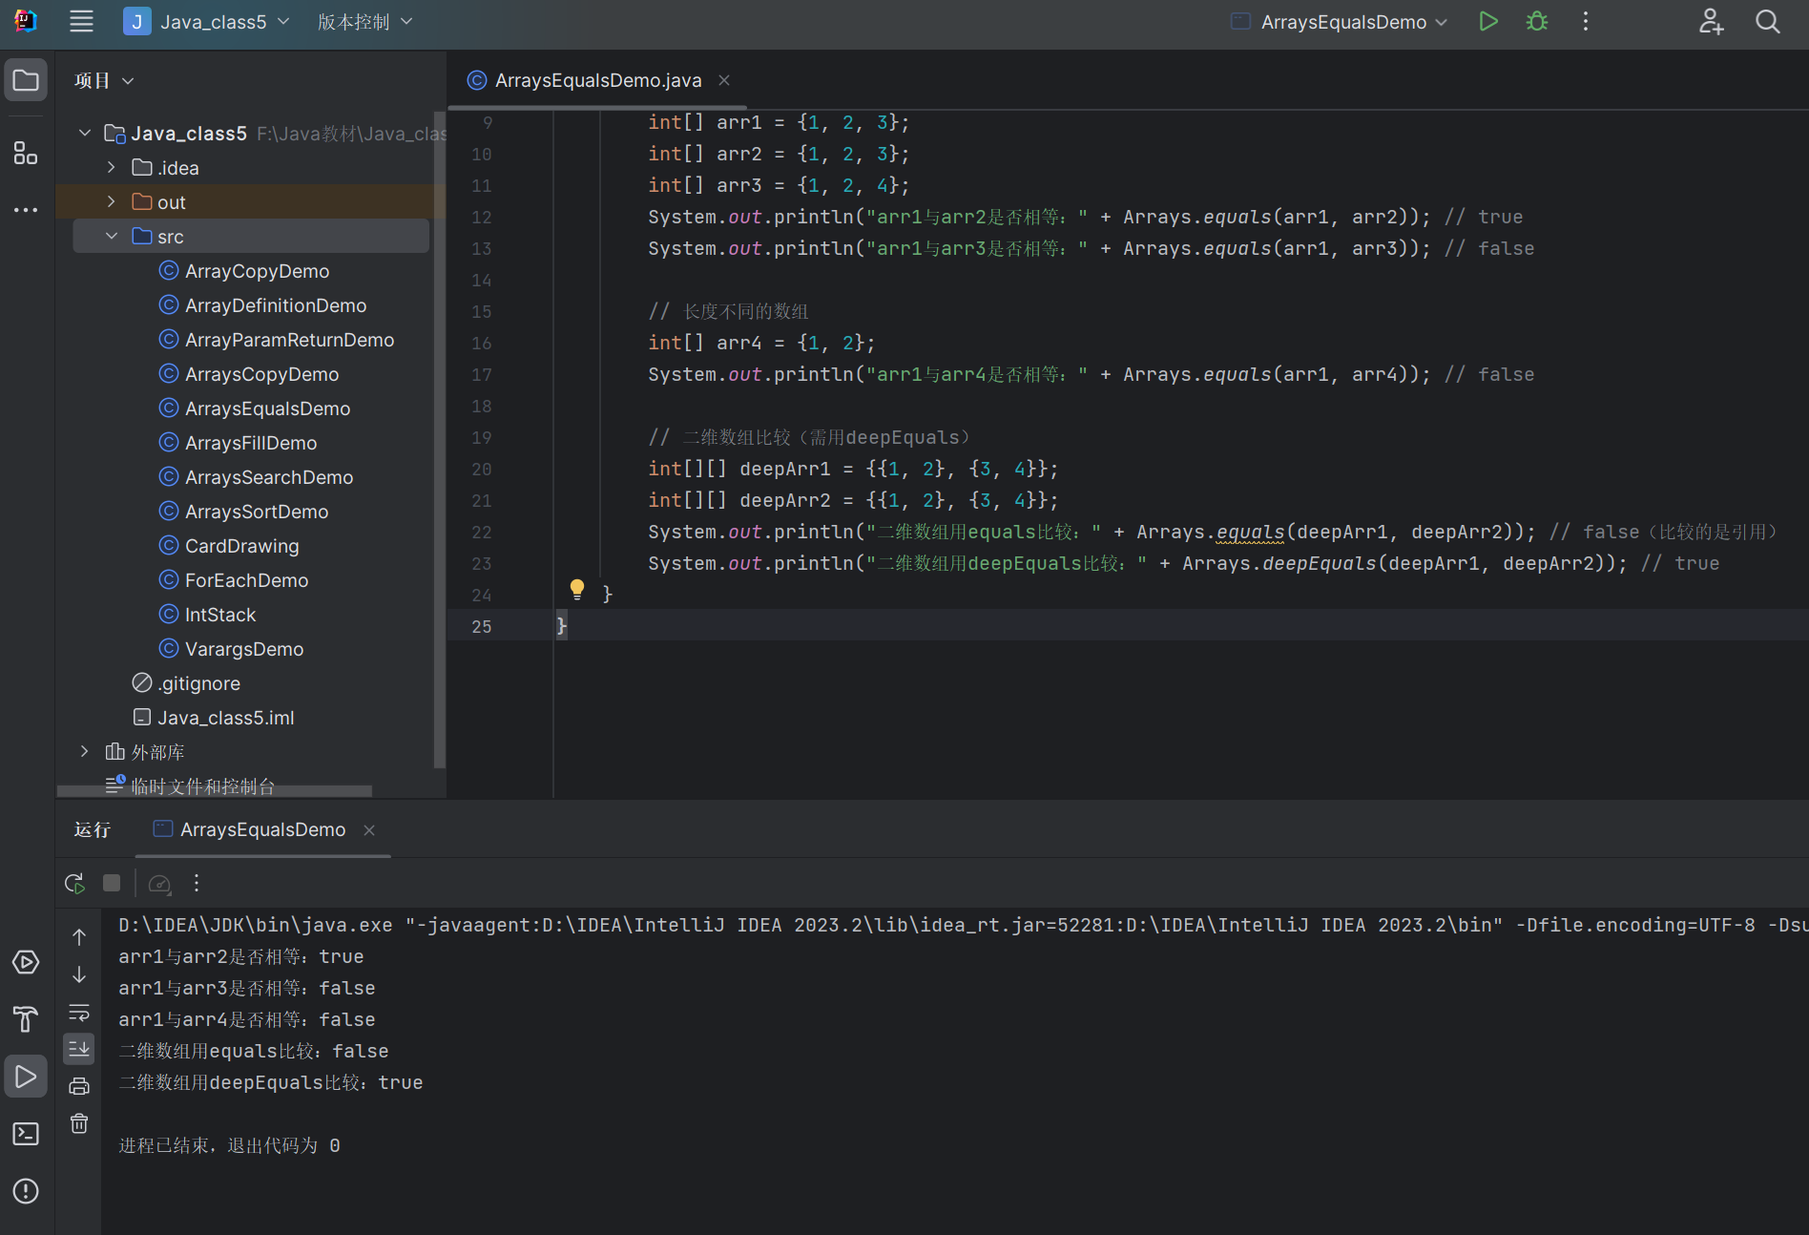Open Search Everywhere magnifier icon
This screenshot has height=1235, width=1809.
[1767, 21]
